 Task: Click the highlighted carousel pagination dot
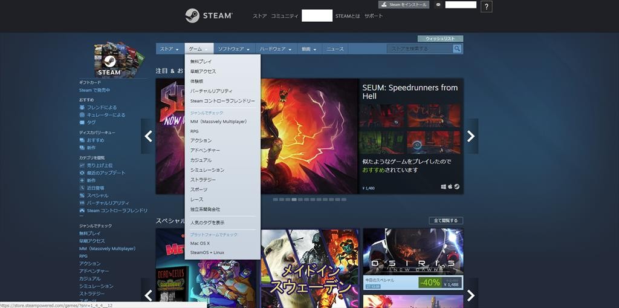tap(294, 200)
